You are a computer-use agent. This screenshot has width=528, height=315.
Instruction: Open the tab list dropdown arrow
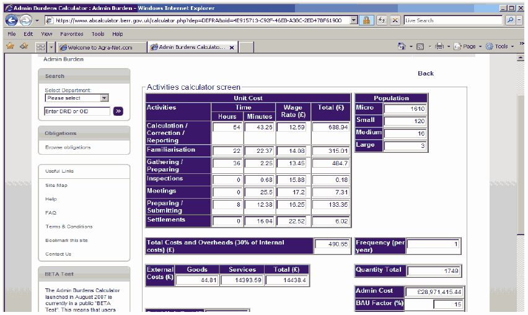tap(51, 47)
